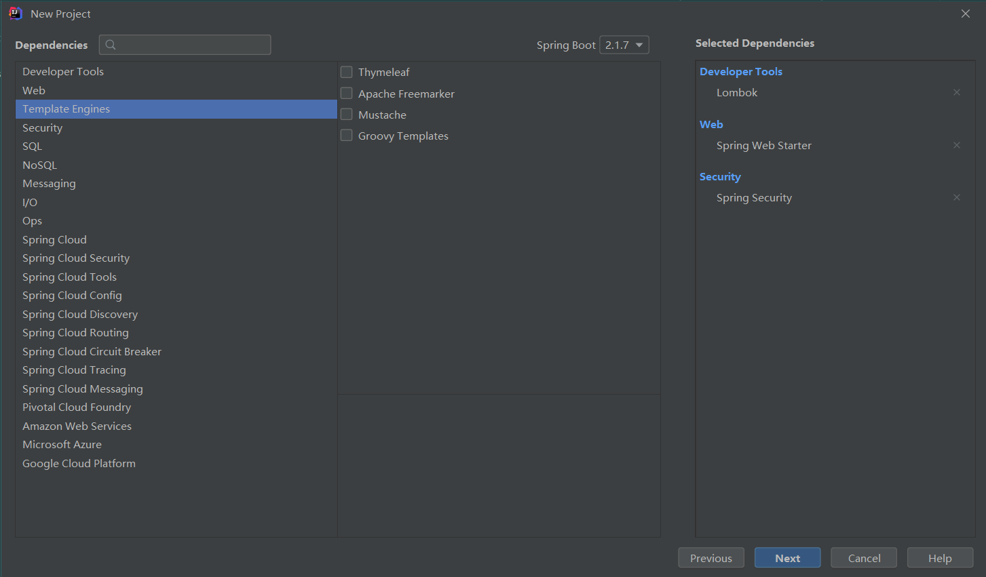Click Spring Web Starter in selected list
The width and height of the screenshot is (986, 577).
(764, 145)
